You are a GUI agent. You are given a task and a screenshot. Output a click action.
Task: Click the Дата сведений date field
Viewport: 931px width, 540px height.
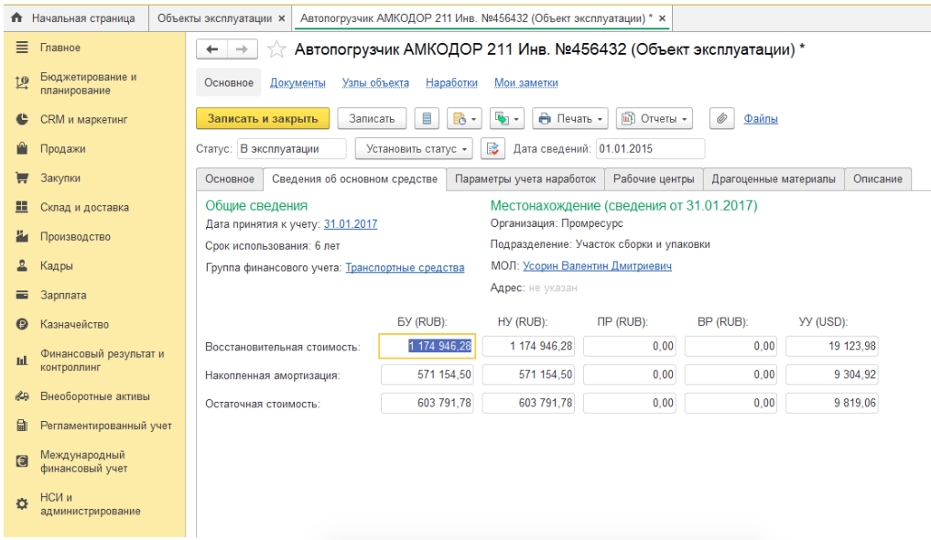650,149
